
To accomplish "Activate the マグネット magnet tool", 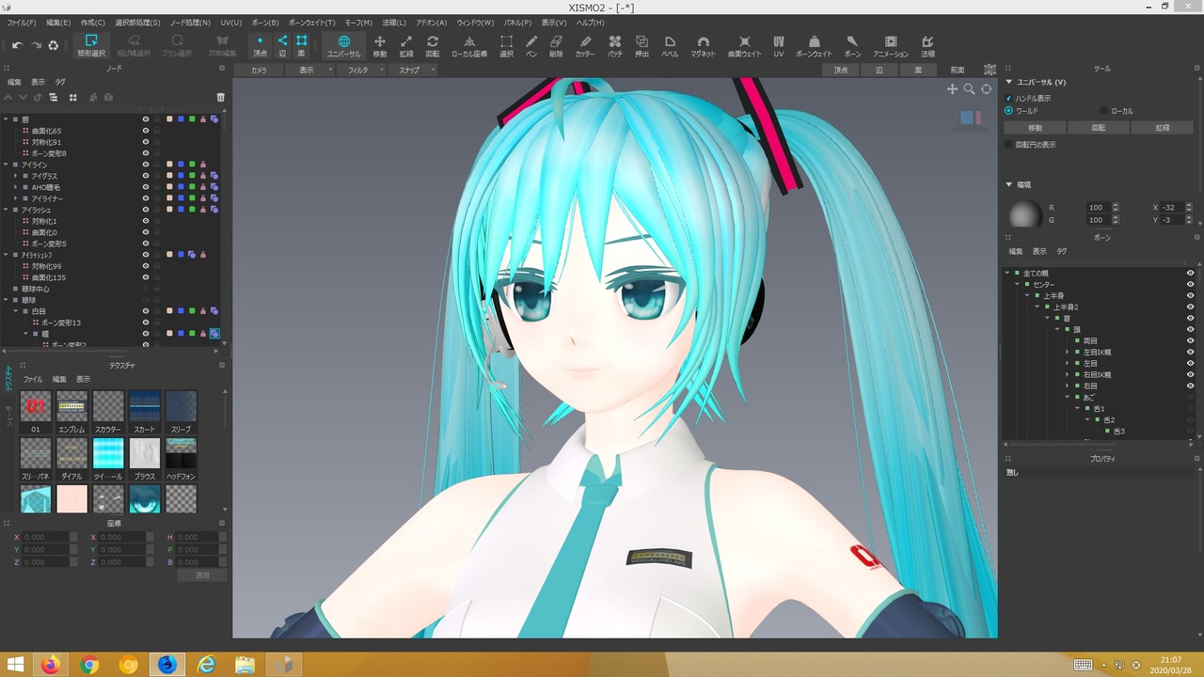I will point(703,45).
